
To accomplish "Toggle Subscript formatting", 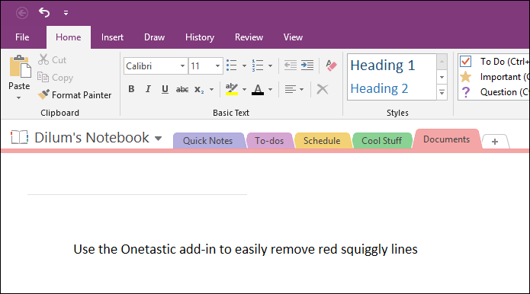I will click(x=199, y=89).
